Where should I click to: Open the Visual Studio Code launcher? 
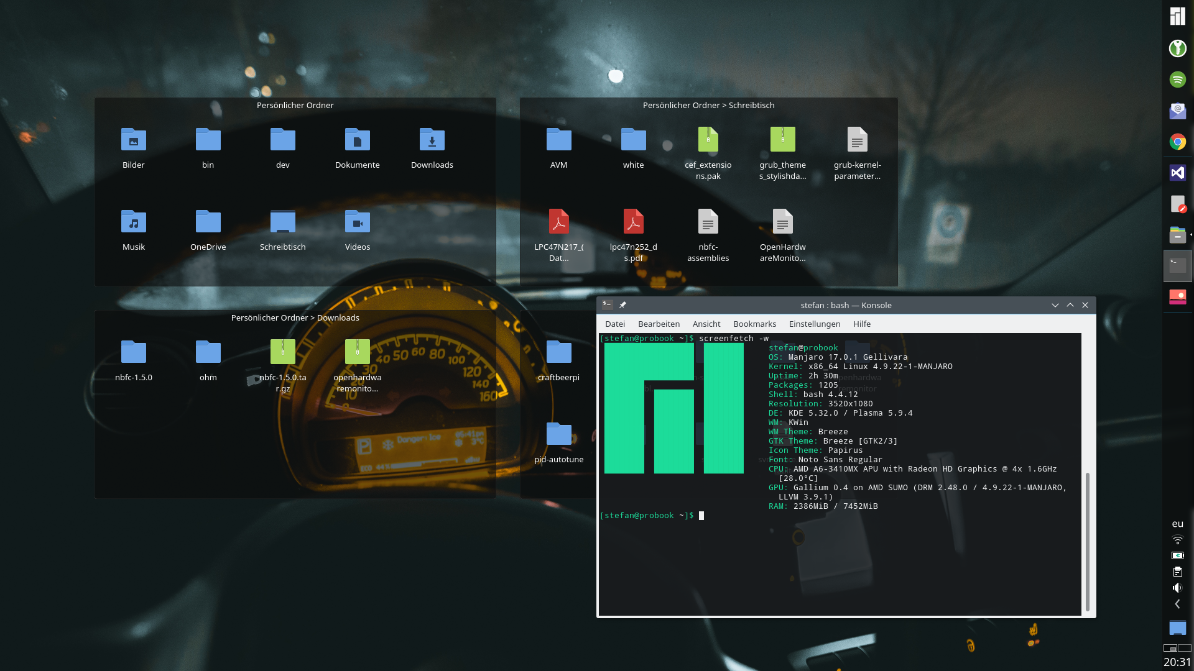(1177, 173)
